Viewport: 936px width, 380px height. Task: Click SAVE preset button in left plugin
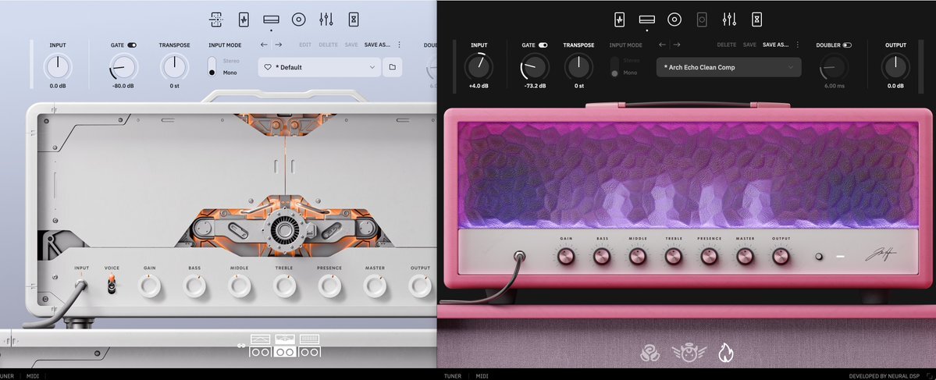click(x=351, y=44)
